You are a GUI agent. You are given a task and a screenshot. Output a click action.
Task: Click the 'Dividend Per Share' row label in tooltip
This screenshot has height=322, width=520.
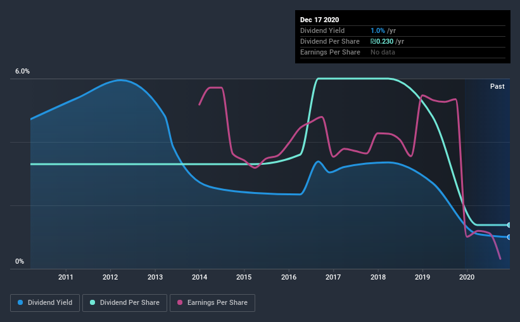click(329, 41)
